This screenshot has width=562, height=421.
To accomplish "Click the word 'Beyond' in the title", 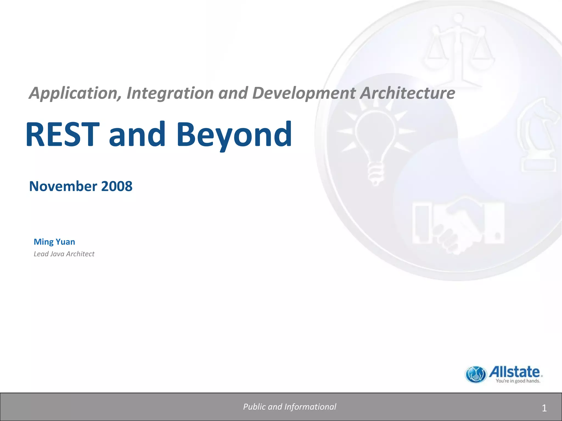I will (234, 135).
